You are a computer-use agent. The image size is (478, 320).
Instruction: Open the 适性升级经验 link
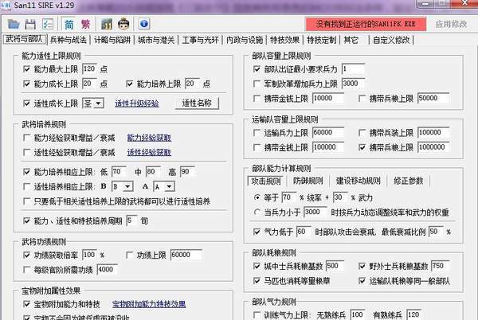pyautogui.click(x=136, y=103)
